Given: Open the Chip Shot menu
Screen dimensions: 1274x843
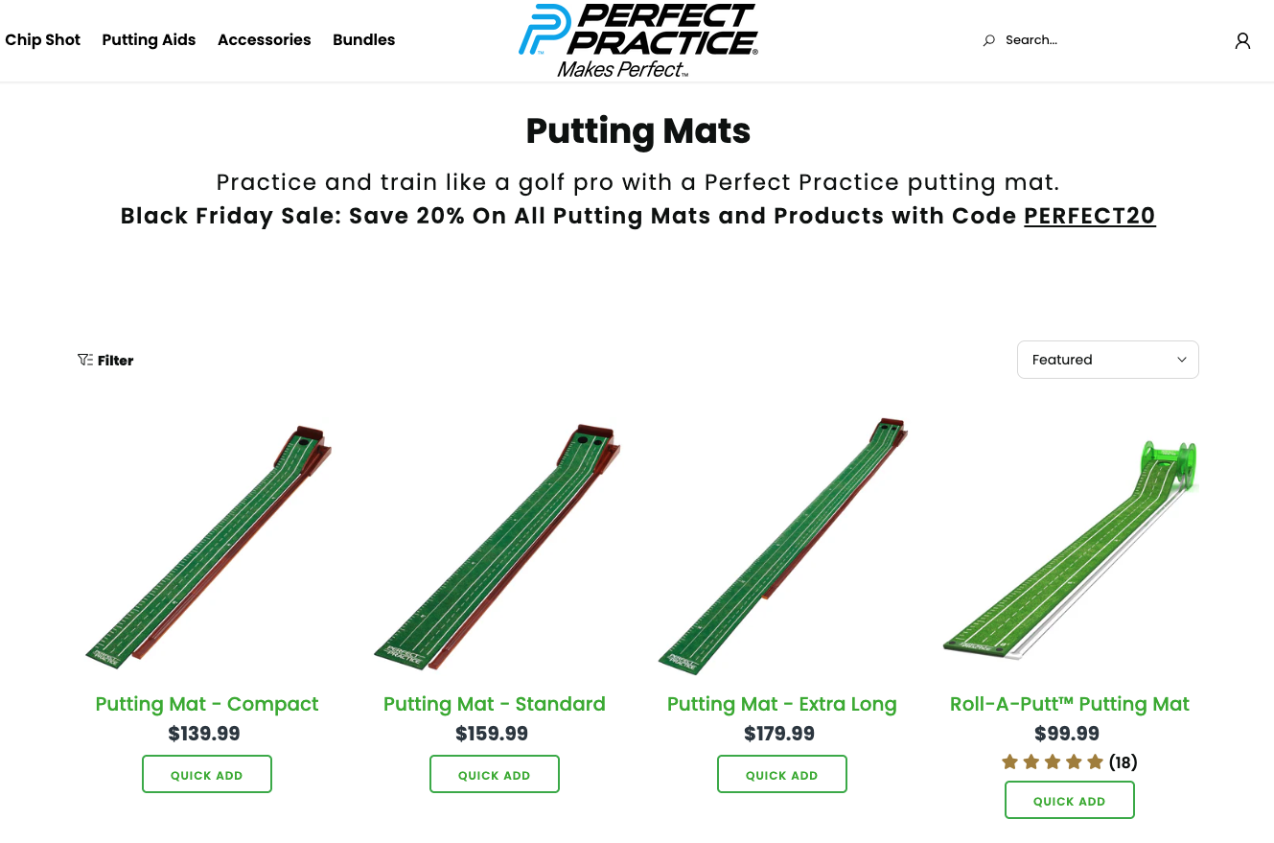Looking at the screenshot, I should tap(43, 40).
